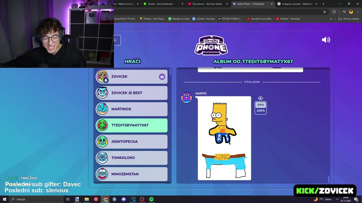Click ZOVICEK JE BEST's monster avatar
The height and width of the screenshot is (203, 362).
pyautogui.click(x=102, y=93)
